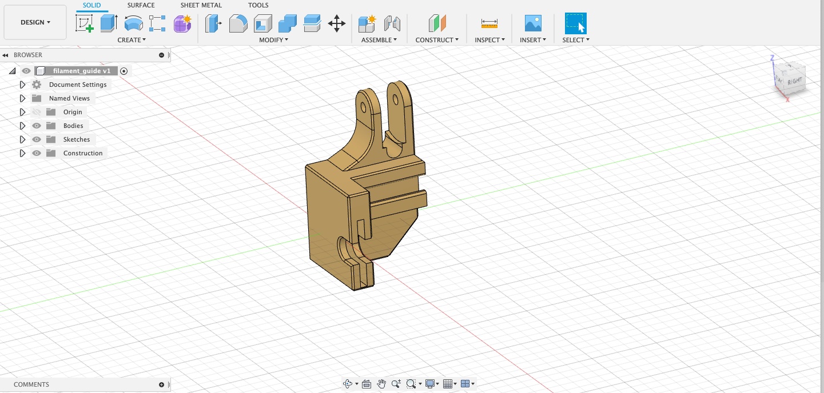
Task: Collapse the BROWSER panel
Action: pyautogui.click(x=5, y=55)
